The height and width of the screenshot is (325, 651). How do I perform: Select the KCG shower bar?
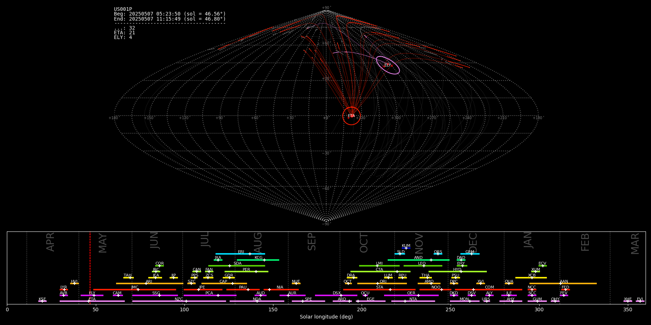258,260
